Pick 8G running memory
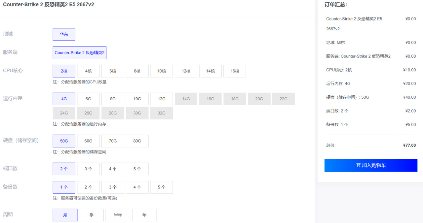 pos(113,99)
